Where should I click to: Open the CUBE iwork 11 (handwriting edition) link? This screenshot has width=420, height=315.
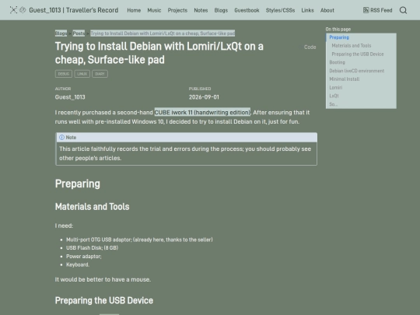(x=202, y=112)
